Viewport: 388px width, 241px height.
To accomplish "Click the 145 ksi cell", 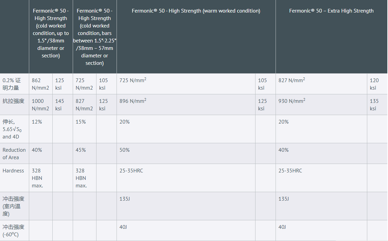I will pyautogui.click(x=59, y=105).
